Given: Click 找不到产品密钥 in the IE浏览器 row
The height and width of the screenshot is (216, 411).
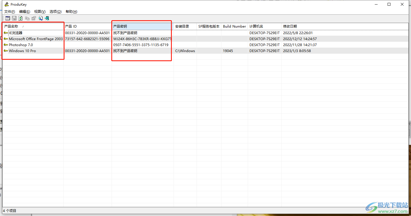Looking at the screenshot, I should tap(125, 33).
